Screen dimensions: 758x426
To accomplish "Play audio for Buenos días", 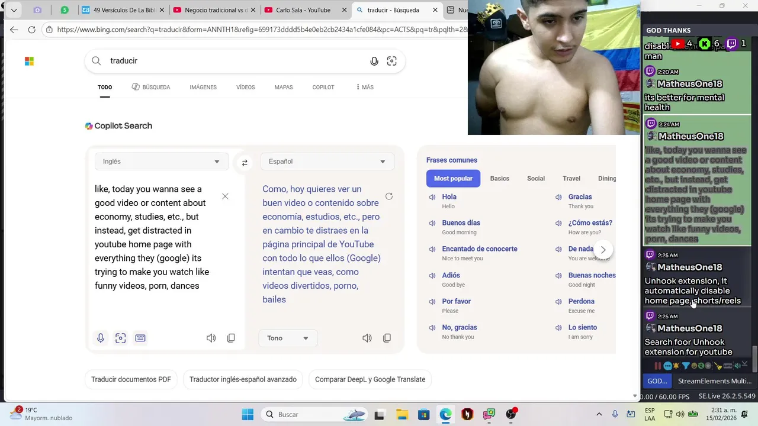I will [432, 223].
